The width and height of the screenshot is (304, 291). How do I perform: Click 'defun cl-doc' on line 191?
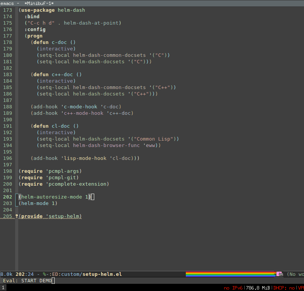click(52, 126)
